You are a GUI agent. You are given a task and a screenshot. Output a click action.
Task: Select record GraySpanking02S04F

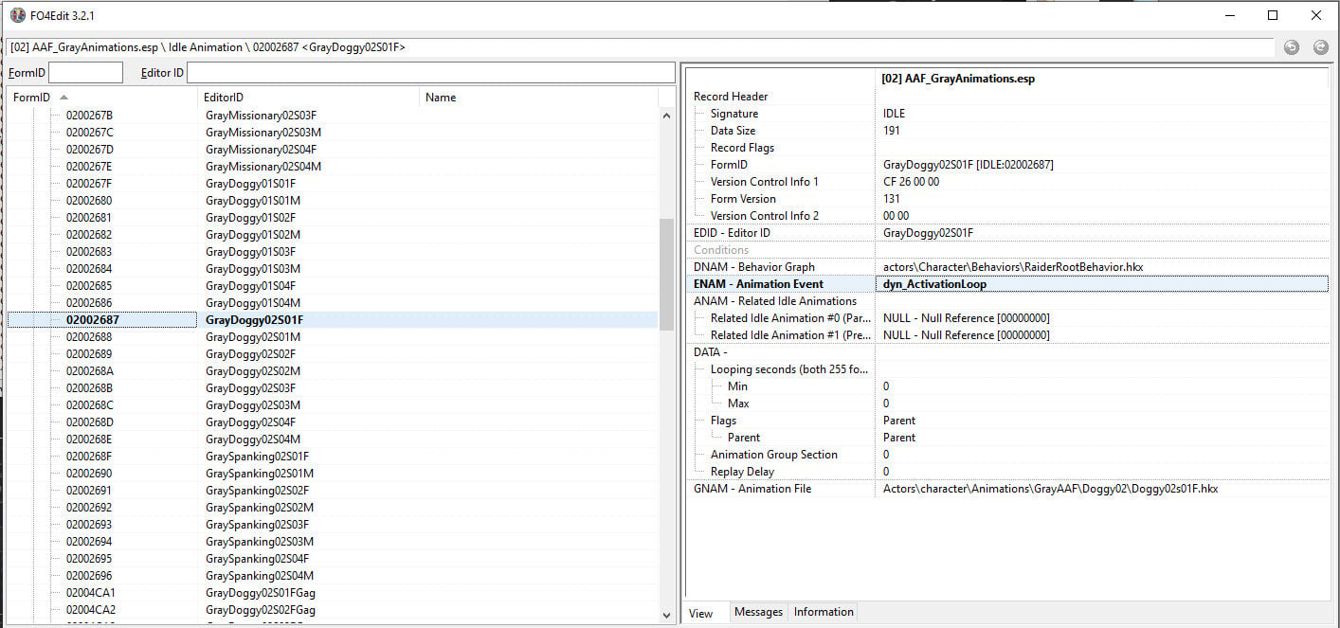pyautogui.click(x=333, y=559)
